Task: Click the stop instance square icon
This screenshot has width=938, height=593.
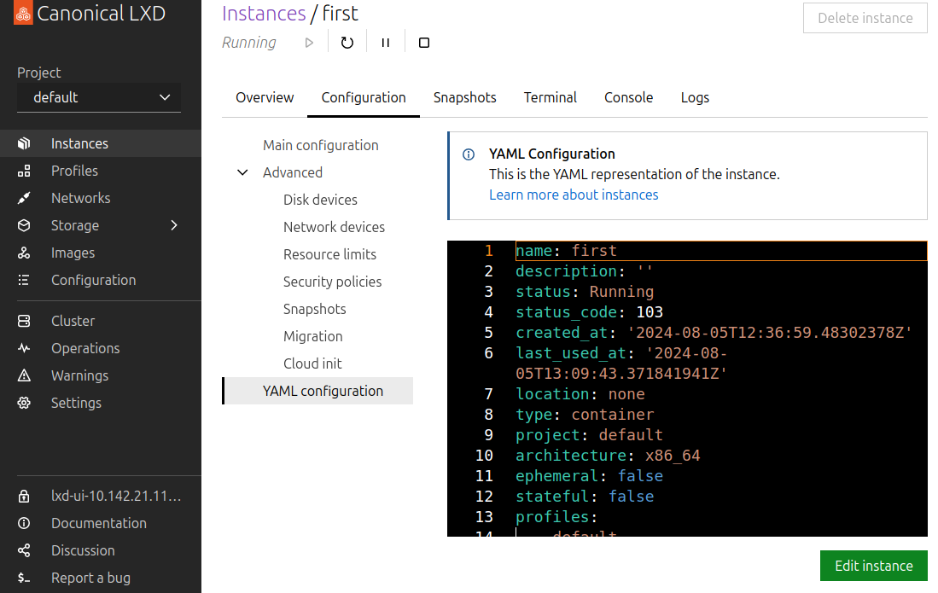Action: 424,43
